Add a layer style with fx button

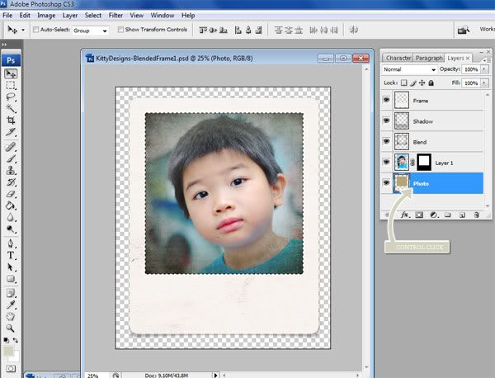tap(404, 215)
